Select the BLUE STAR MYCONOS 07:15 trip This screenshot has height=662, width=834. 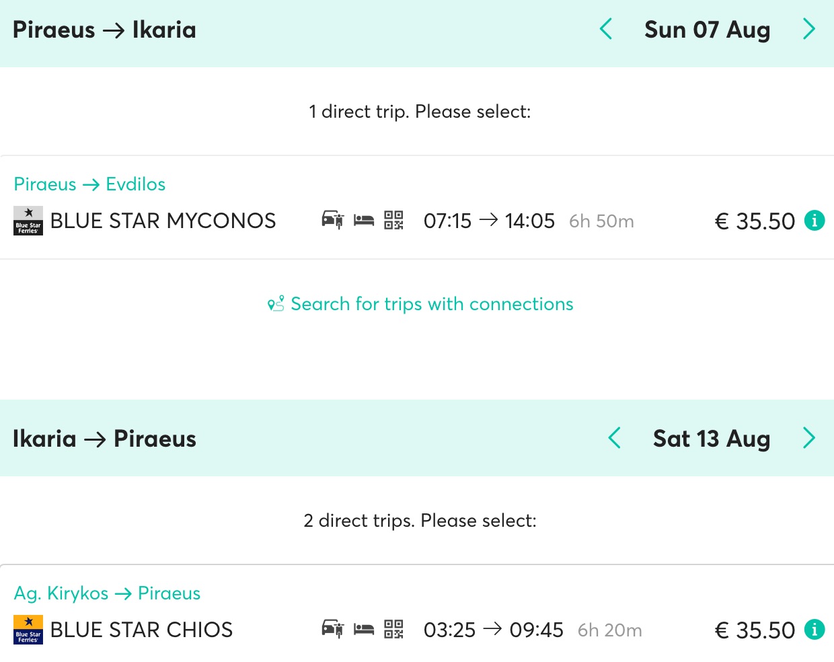coord(417,207)
